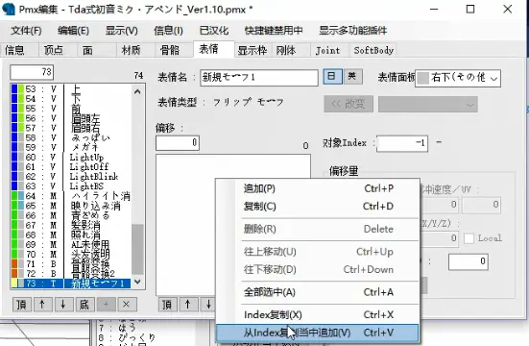Move offset up with right ↑ button
This screenshot has width=529, height=346.
188,305
